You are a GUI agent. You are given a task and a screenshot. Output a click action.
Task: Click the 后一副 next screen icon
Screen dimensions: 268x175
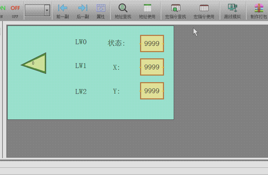[83, 8]
